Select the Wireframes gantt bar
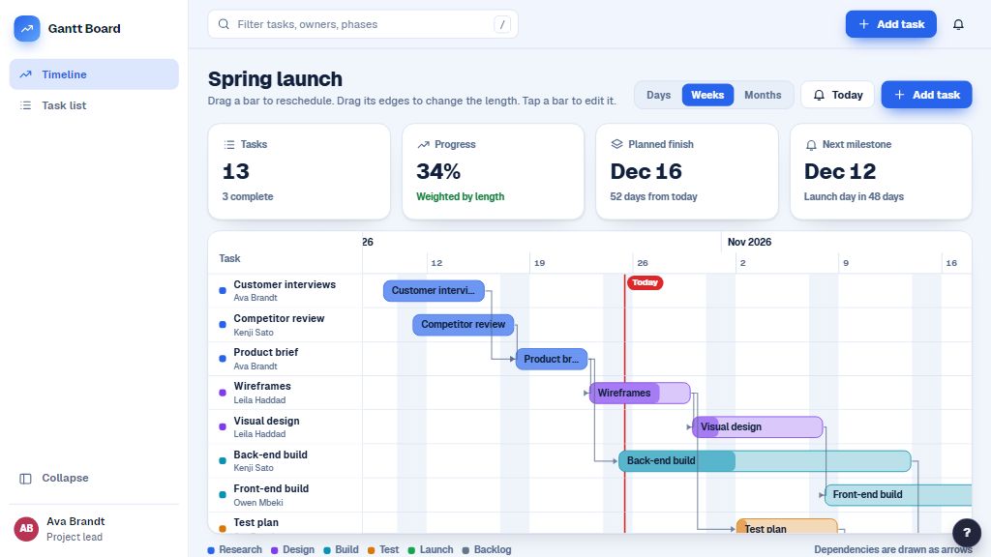This screenshot has width=991, height=557. click(640, 393)
